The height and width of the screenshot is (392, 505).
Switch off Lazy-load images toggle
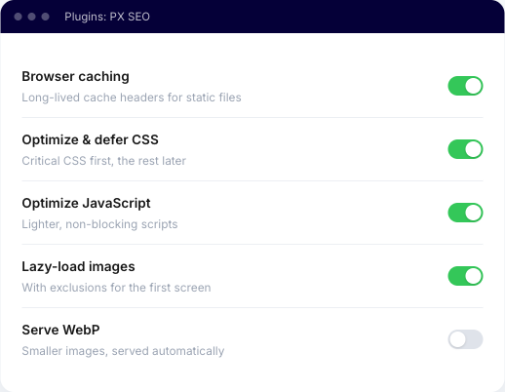465,276
